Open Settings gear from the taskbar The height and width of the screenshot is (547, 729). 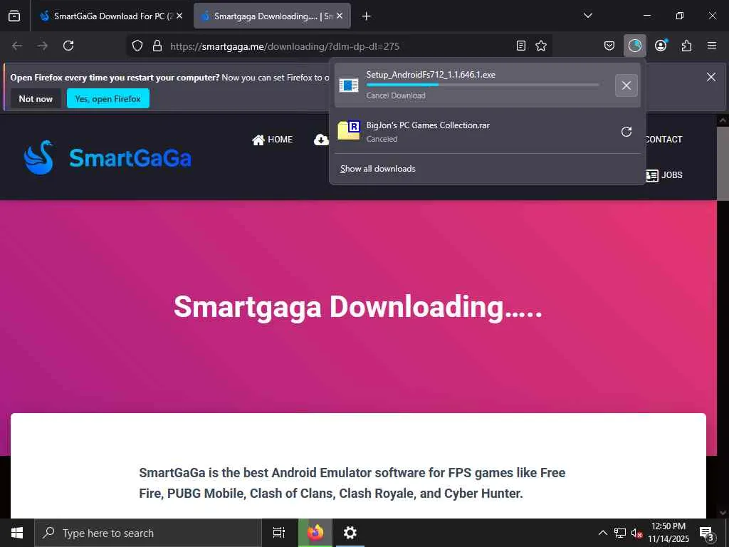click(350, 533)
